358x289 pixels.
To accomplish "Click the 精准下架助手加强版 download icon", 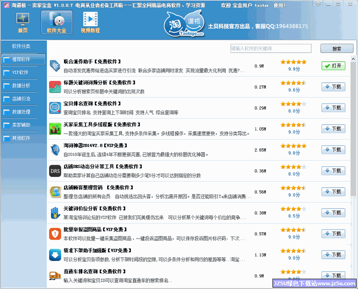I will [55, 255].
